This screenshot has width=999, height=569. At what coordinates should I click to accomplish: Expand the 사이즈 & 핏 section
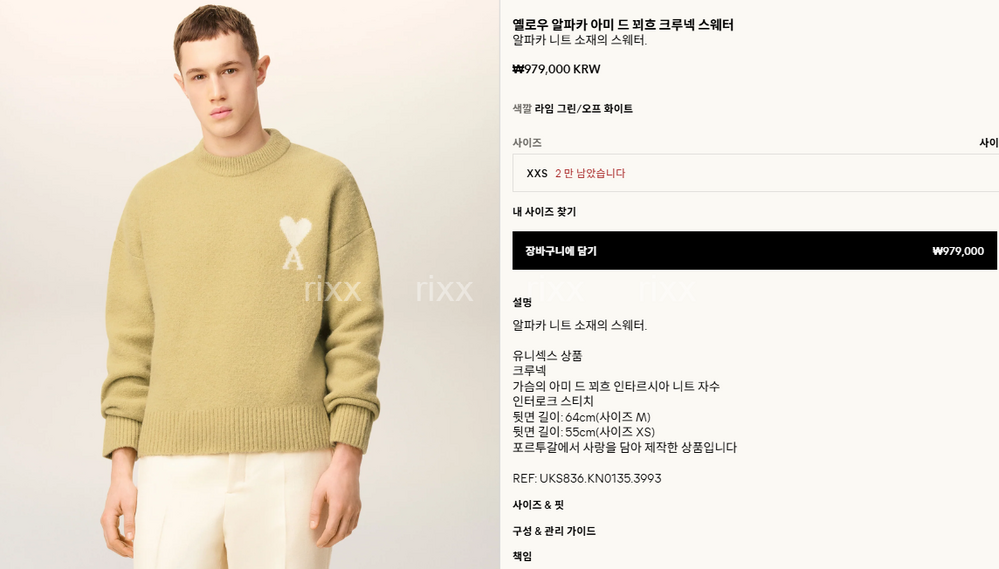pos(538,505)
